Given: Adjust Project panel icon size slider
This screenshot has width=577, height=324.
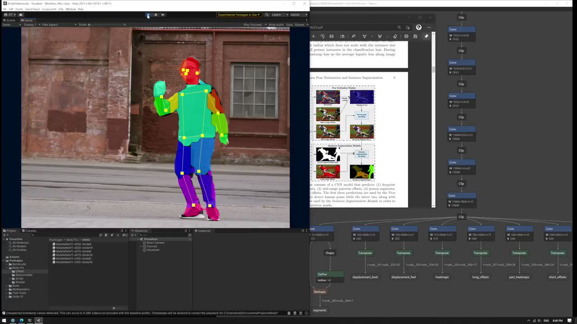Looking at the screenshot, I should coord(119,308).
